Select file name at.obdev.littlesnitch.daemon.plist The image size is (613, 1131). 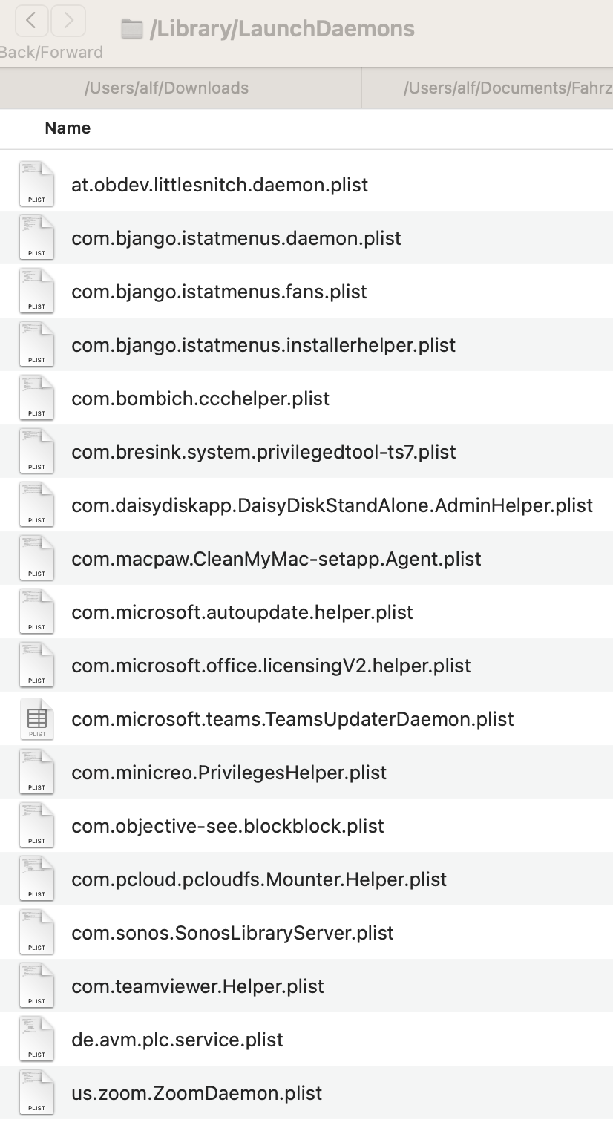pyautogui.click(x=220, y=185)
